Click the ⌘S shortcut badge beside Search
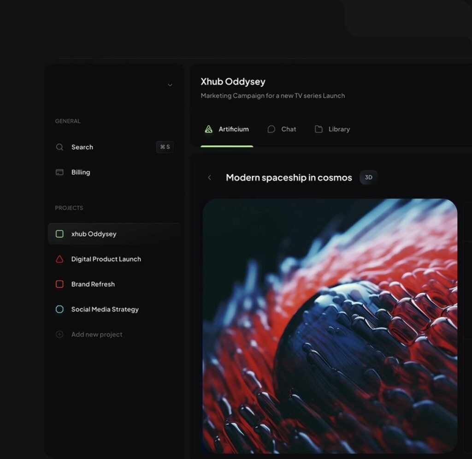The width and height of the screenshot is (472, 459). pos(165,147)
